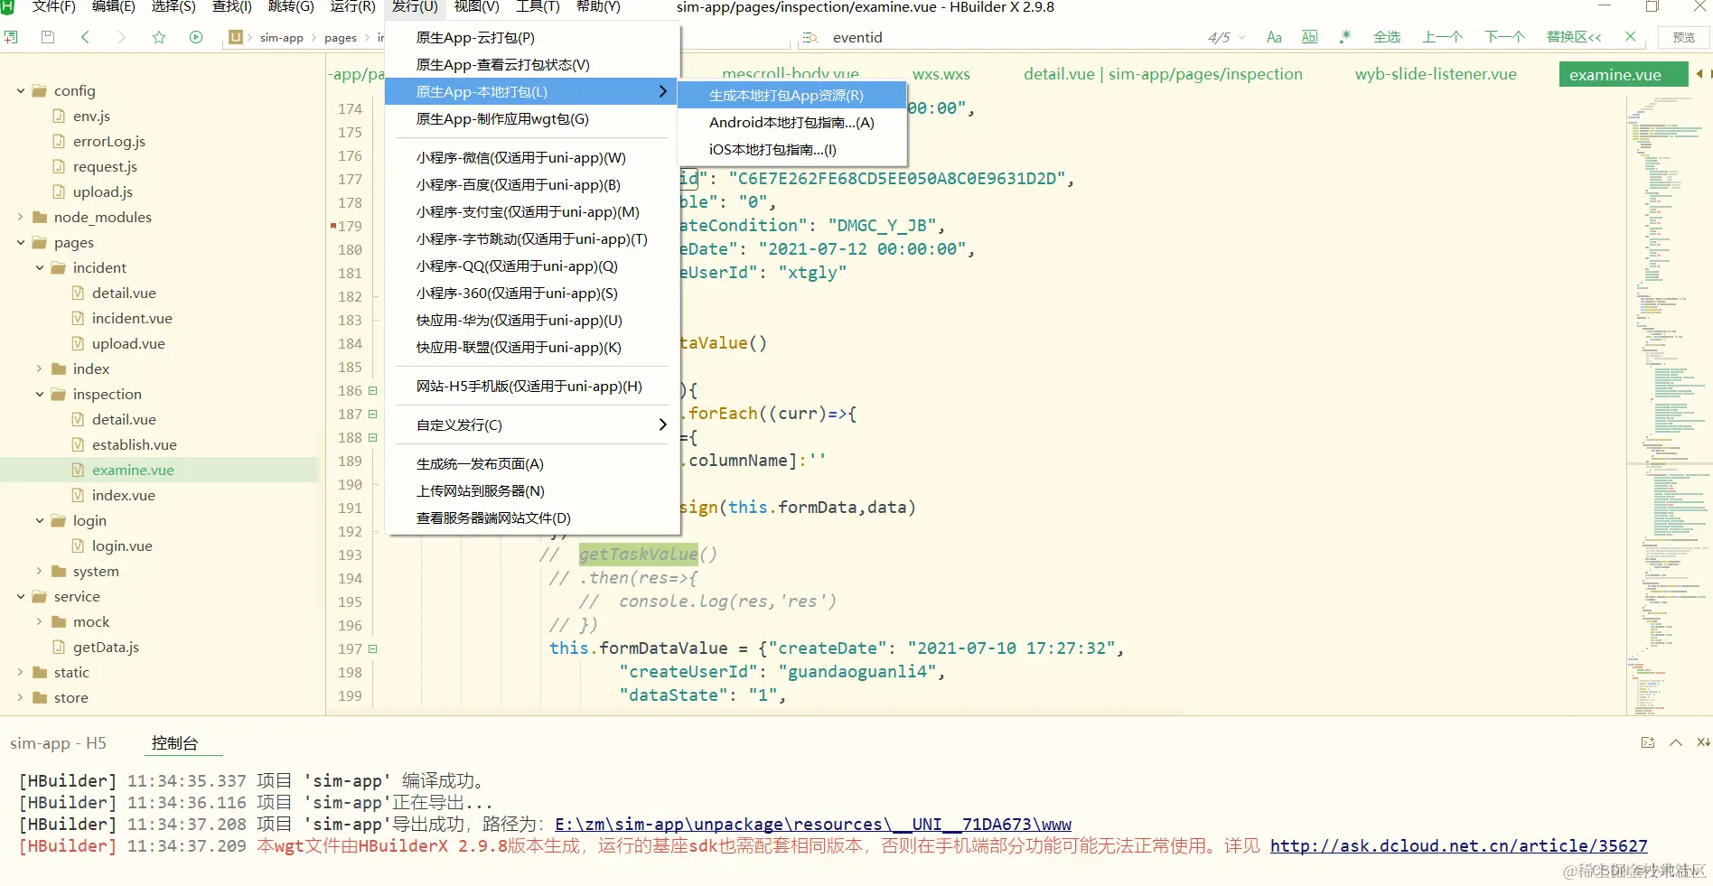Switch to the wyb-slide-listener.vue tab
This screenshot has height=886, width=1713.
click(1436, 74)
